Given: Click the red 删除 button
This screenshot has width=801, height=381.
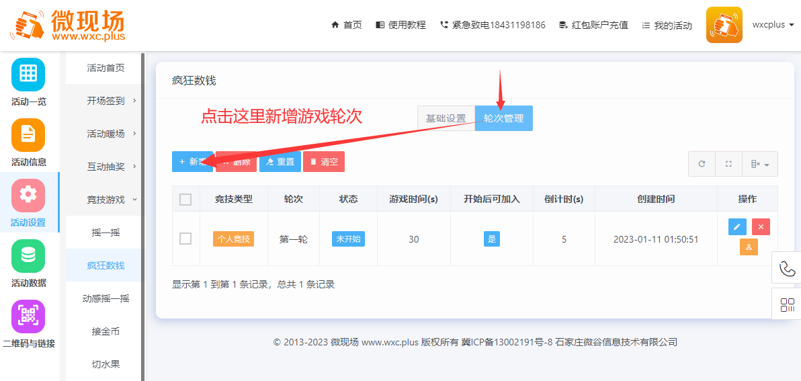Looking at the screenshot, I should click(x=236, y=161).
